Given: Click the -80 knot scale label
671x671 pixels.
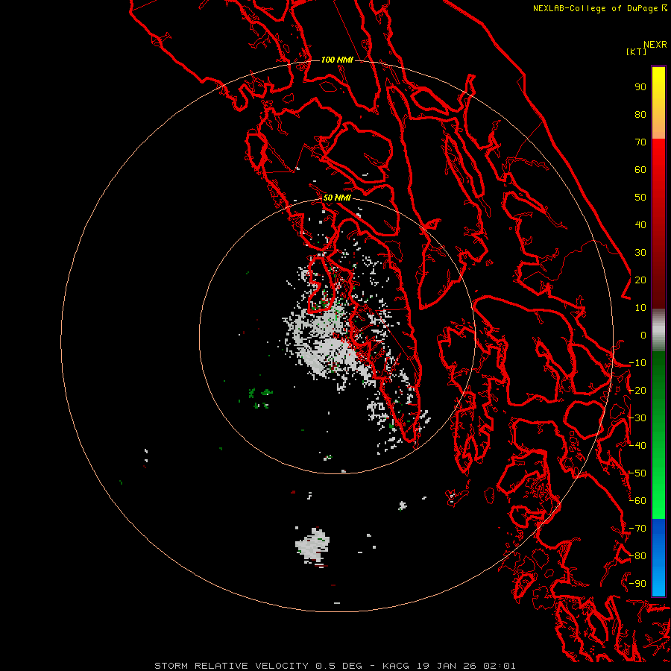Looking at the screenshot, I should point(637,556).
